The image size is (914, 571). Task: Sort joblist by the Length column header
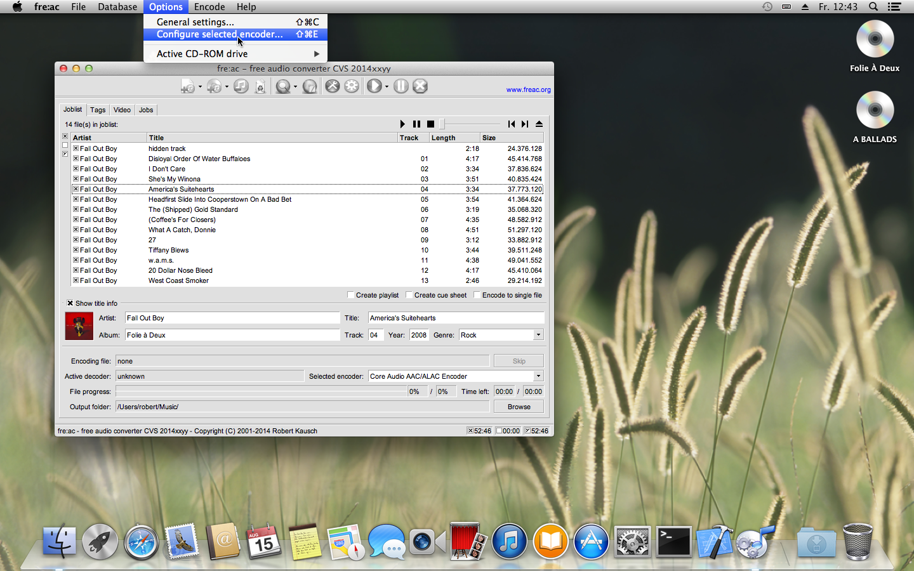[x=454, y=138]
